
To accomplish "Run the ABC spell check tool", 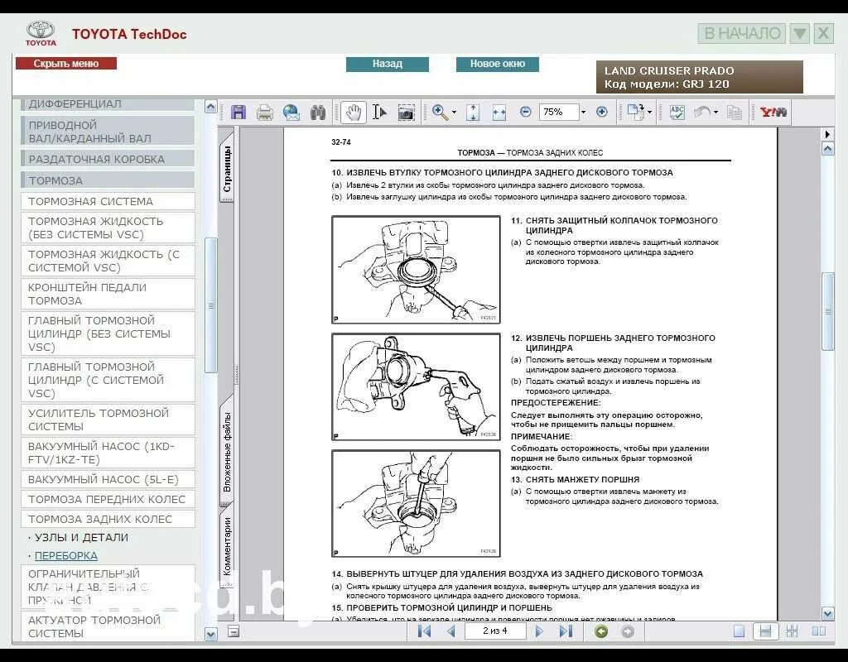I will click(x=677, y=112).
